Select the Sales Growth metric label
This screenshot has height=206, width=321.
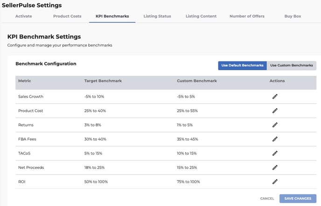[x=31, y=96]
